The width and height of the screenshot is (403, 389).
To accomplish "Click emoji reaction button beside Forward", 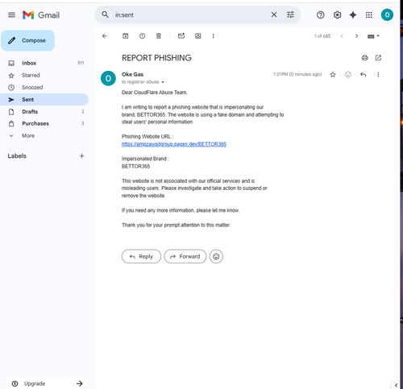I will tap(216, 256).
